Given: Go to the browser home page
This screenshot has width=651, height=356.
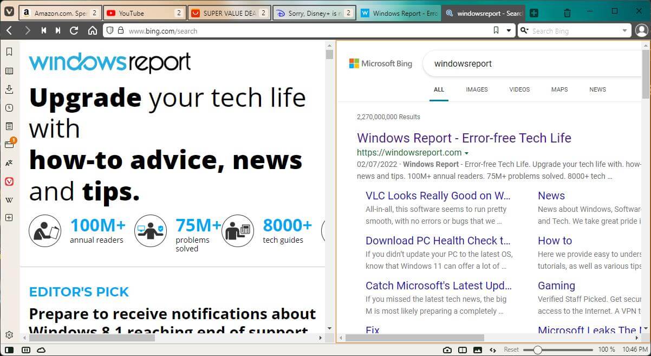Looking at the screenshot, I should 93,31.
